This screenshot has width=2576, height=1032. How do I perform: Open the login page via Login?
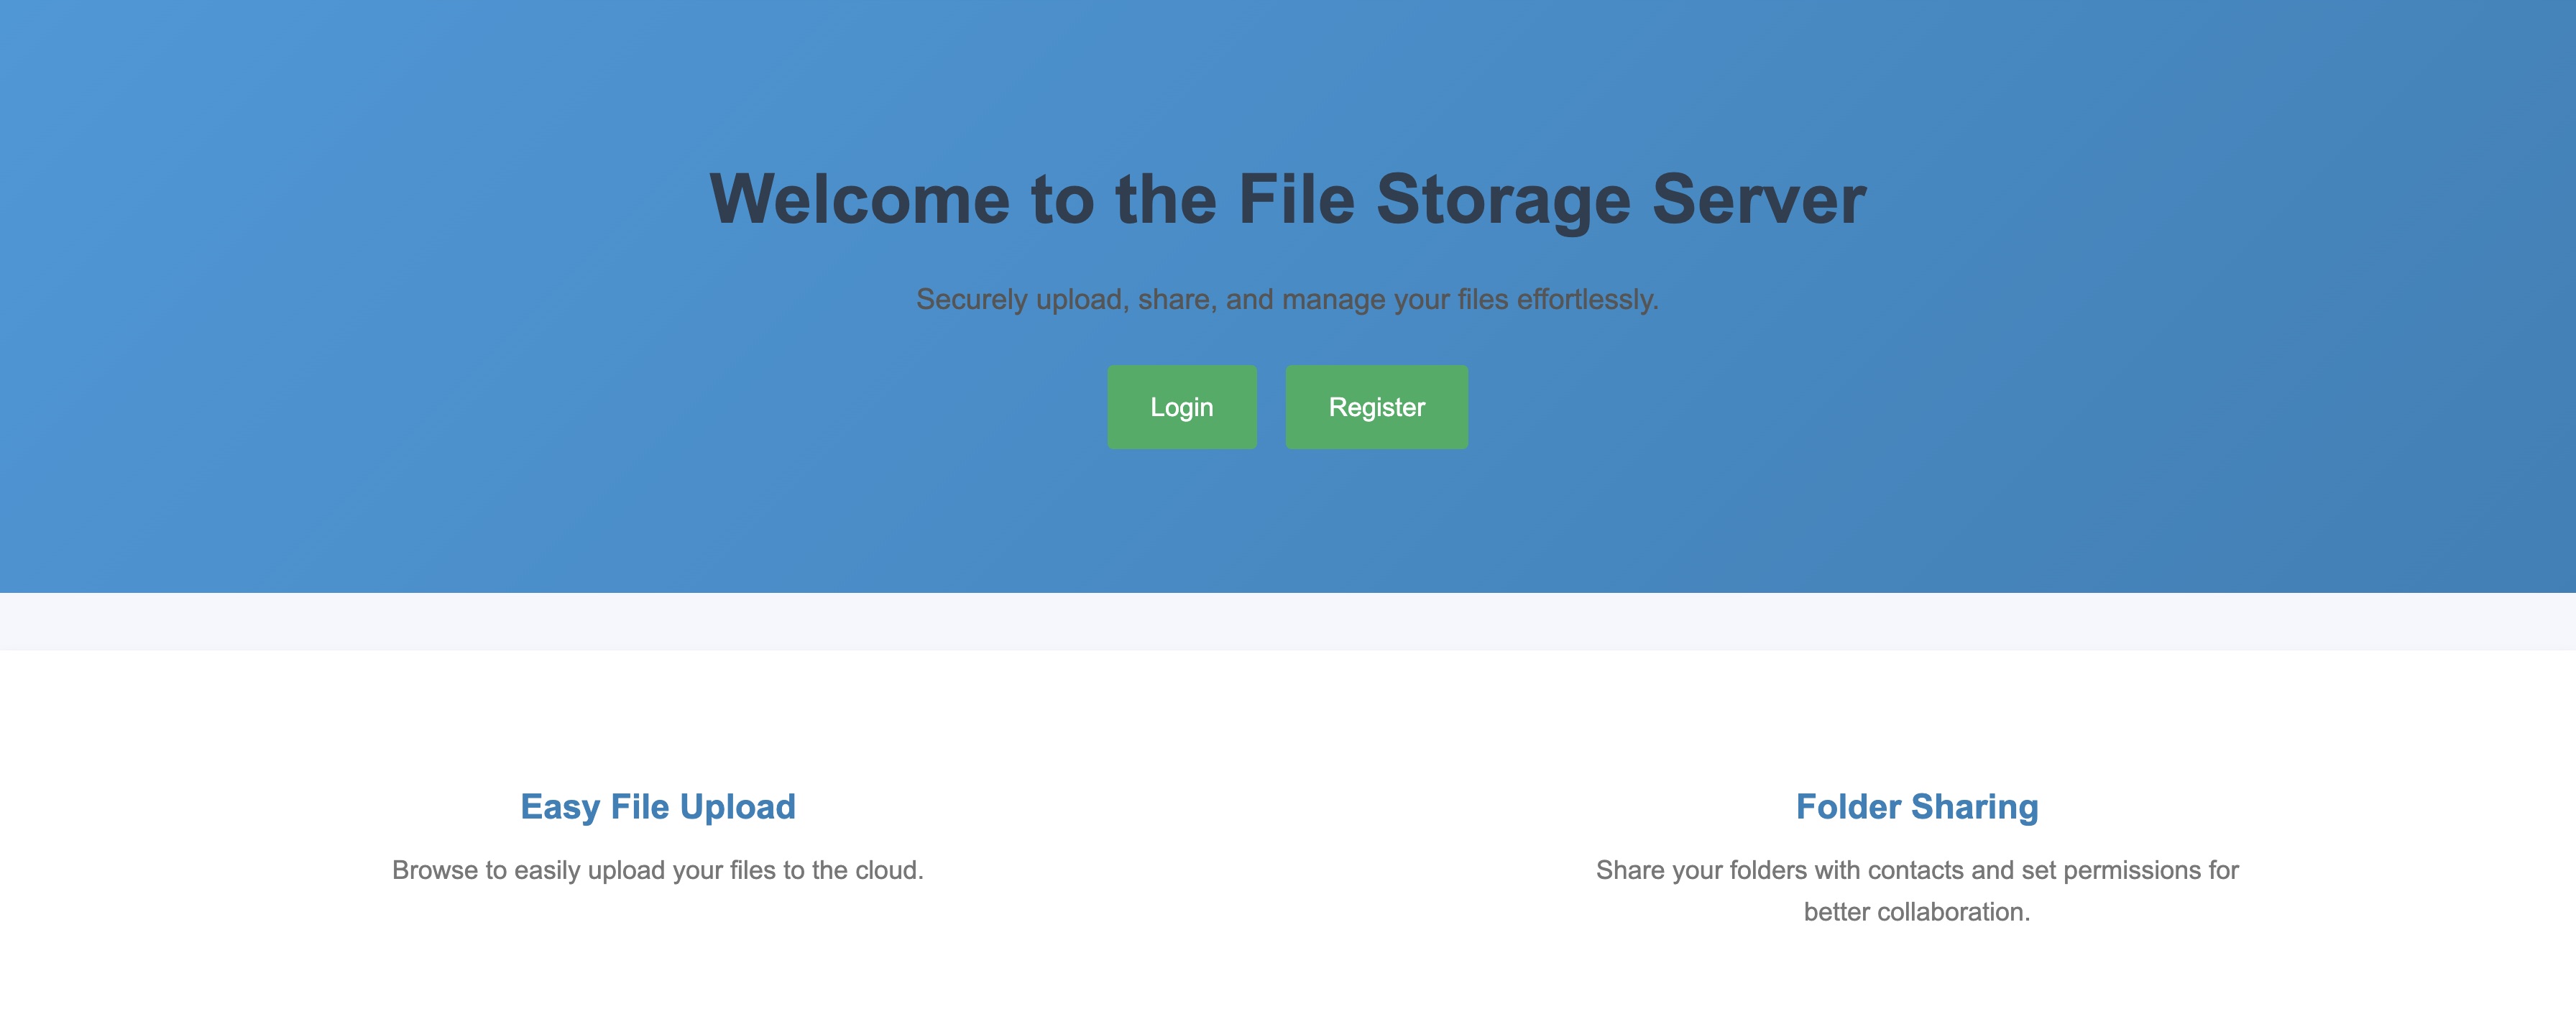click(1181, 407)
